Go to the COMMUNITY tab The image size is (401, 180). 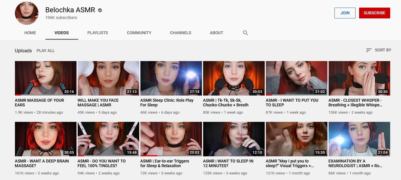[139, 33]
